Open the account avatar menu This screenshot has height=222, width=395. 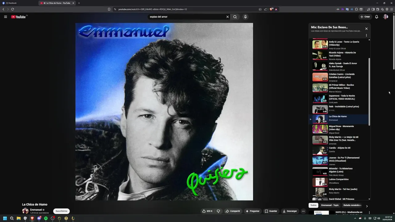coord(385,17)
